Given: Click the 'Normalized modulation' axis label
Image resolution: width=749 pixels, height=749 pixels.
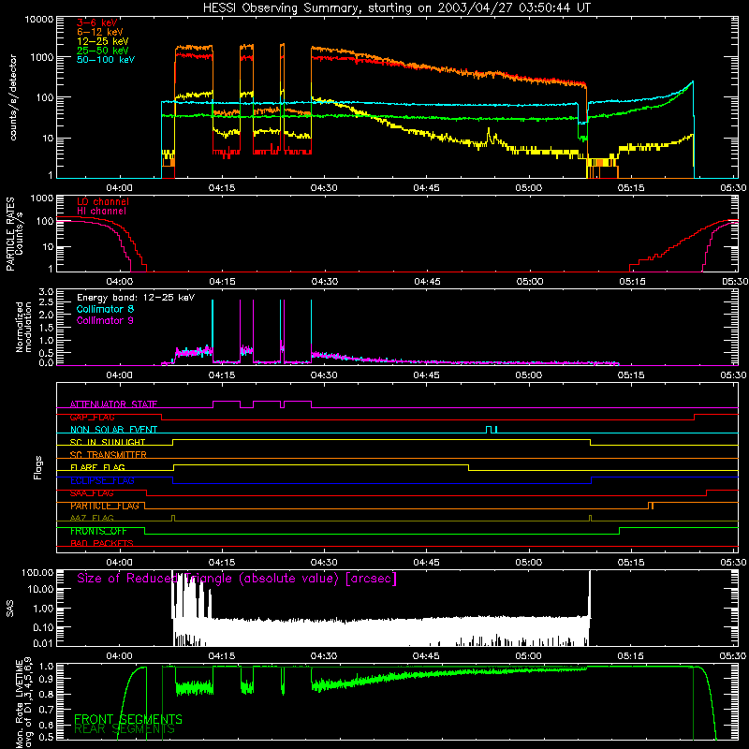Looking at the screenshot, I should coord(23,327).
